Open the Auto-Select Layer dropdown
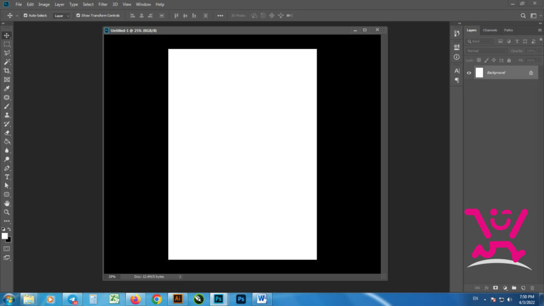The height and width of the screenshot is (306, 544). click(62, 15)
